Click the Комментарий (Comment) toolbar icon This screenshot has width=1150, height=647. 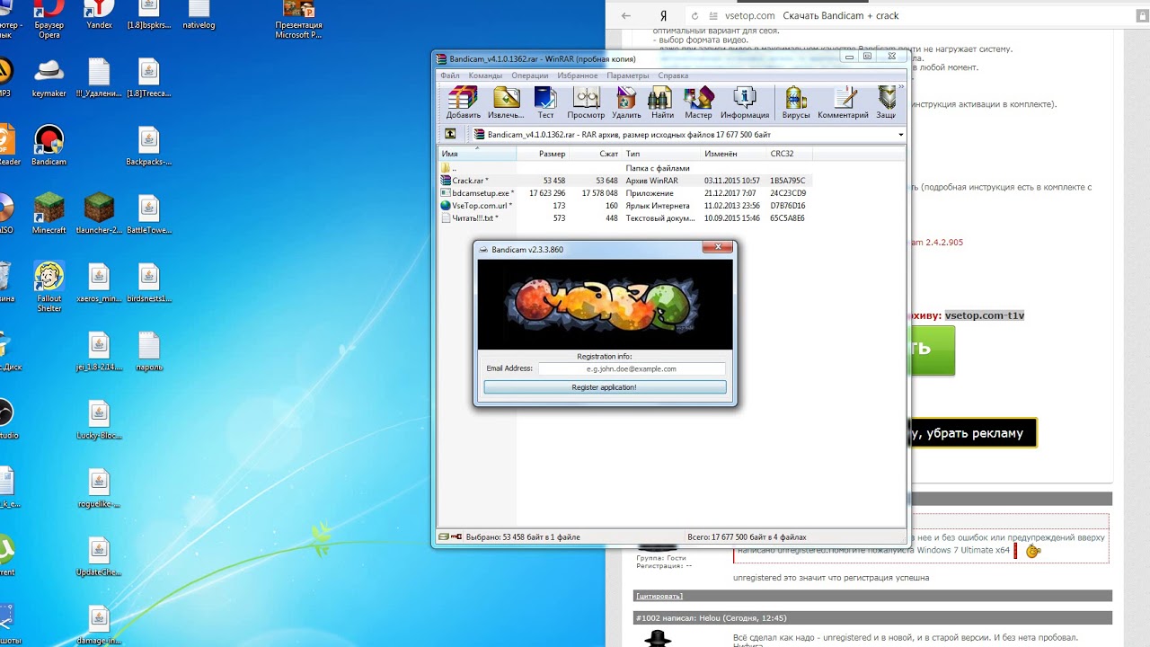coord(843,102)
